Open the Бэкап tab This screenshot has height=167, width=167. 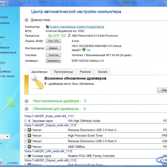click(x=103, y=72)
